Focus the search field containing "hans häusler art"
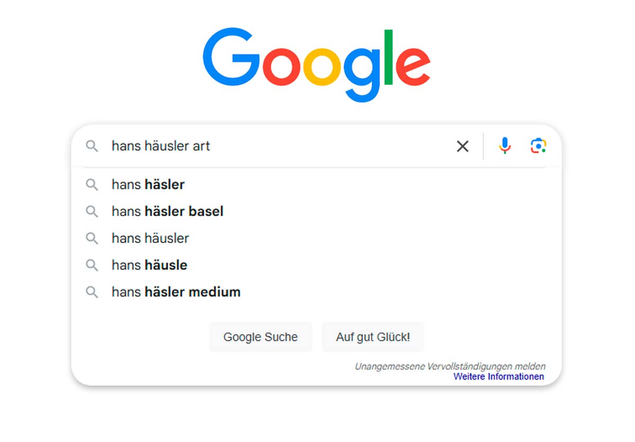 [275, 146]
